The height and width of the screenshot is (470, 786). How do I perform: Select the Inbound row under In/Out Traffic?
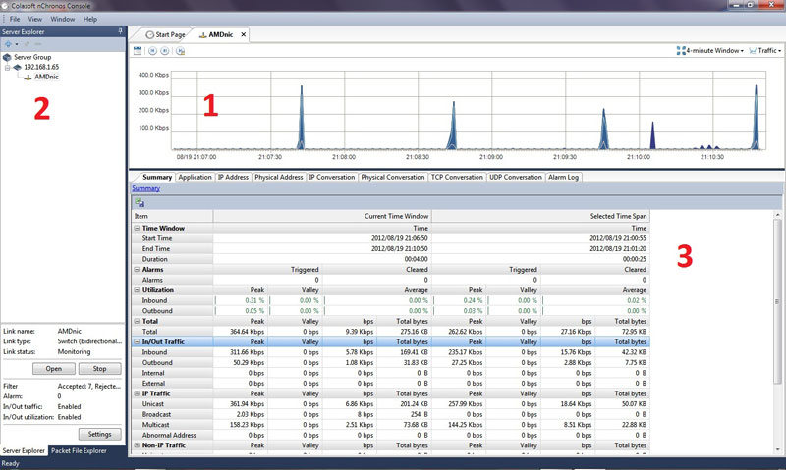coord(390,352)
